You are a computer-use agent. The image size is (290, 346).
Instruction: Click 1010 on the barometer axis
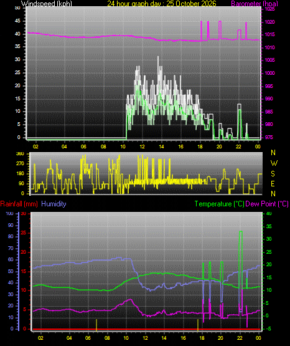pos(269,47)
